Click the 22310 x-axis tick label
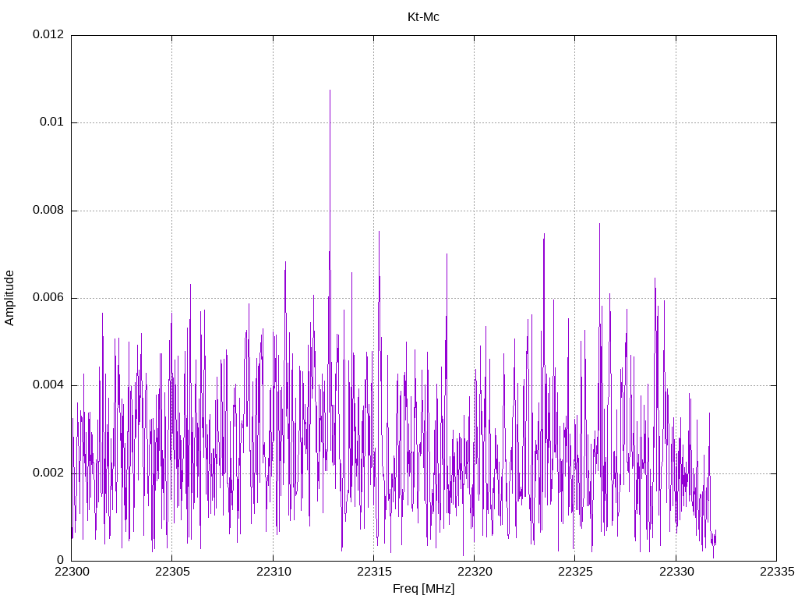The image size is (798, 599). tap(273, 572)
